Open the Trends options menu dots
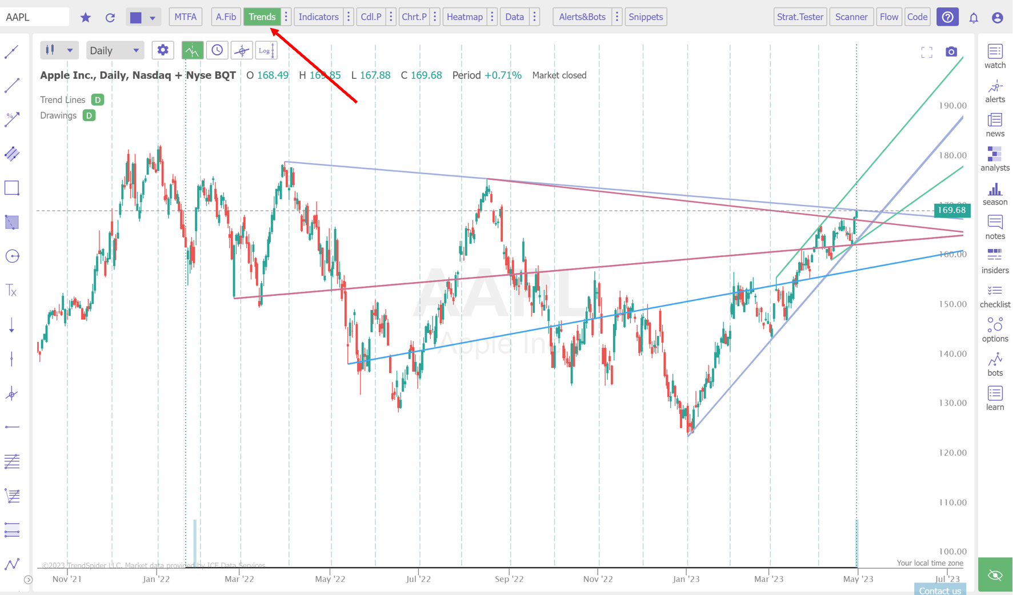The image size is (1013, 595). click(x=286, y=17)
